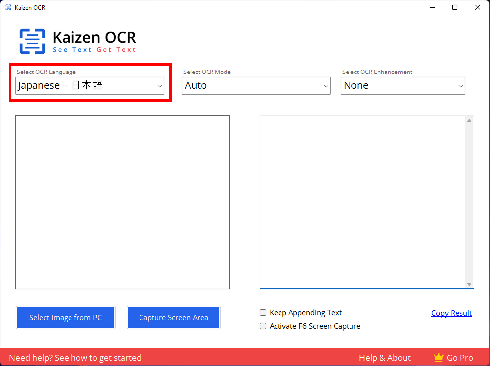
Task: Click the Kaizen OCR logo icon
Action: [32, 41]
